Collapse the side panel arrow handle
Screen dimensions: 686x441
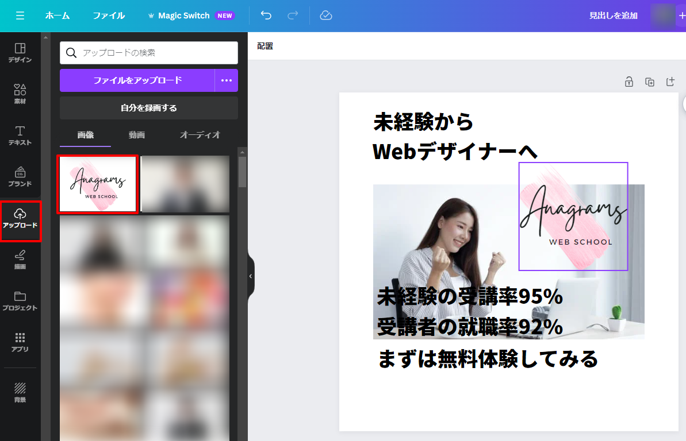(251, 276)
